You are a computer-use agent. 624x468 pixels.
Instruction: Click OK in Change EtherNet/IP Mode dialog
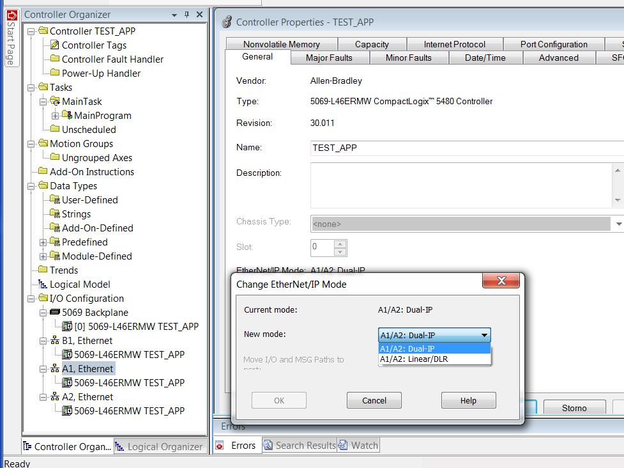point(279,400)
